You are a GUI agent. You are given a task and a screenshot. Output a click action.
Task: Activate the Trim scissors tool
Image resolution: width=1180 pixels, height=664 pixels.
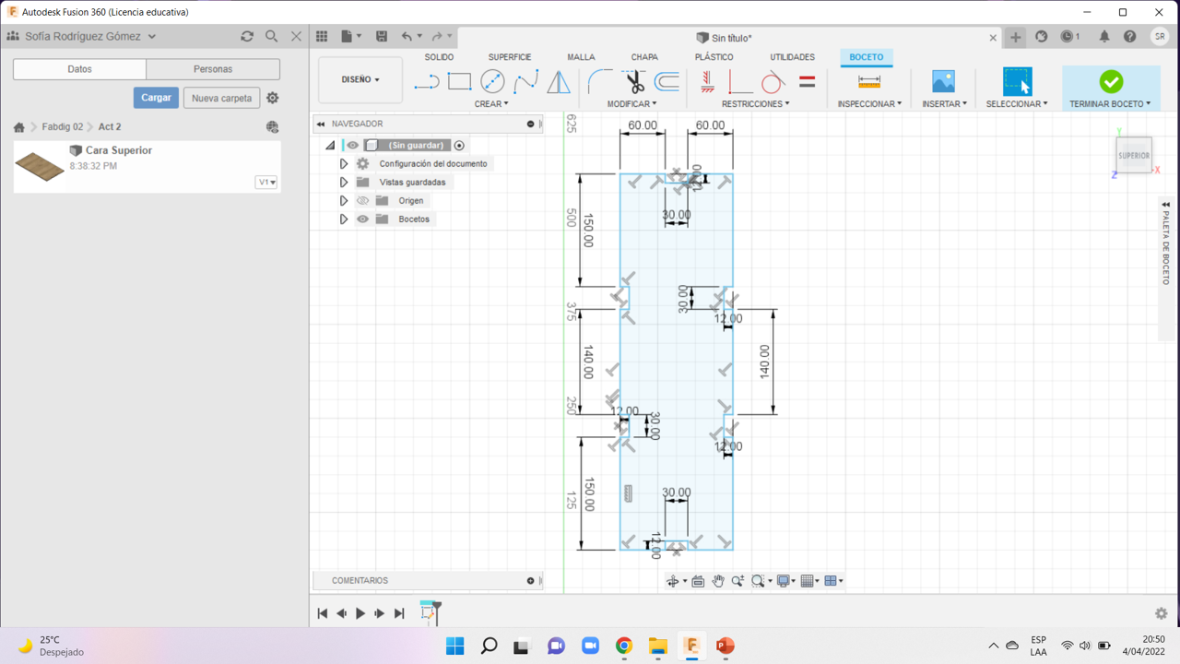634,82
